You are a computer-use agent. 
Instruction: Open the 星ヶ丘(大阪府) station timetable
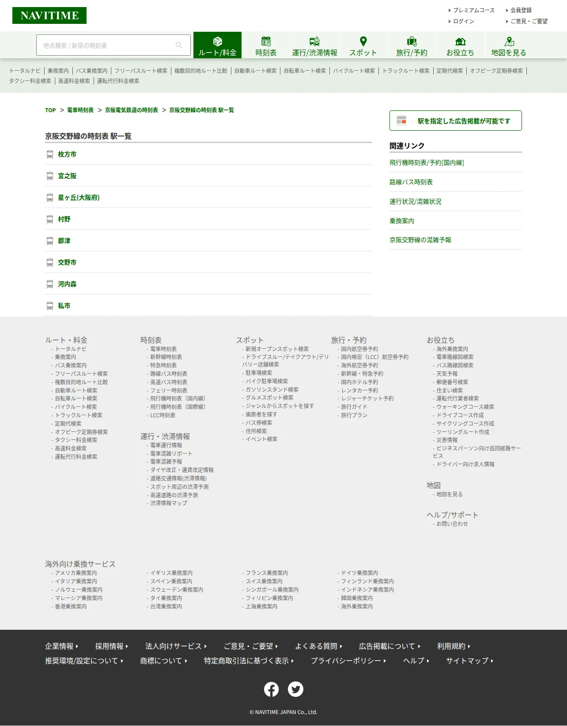pyautogui.click(x=79, y=198)
